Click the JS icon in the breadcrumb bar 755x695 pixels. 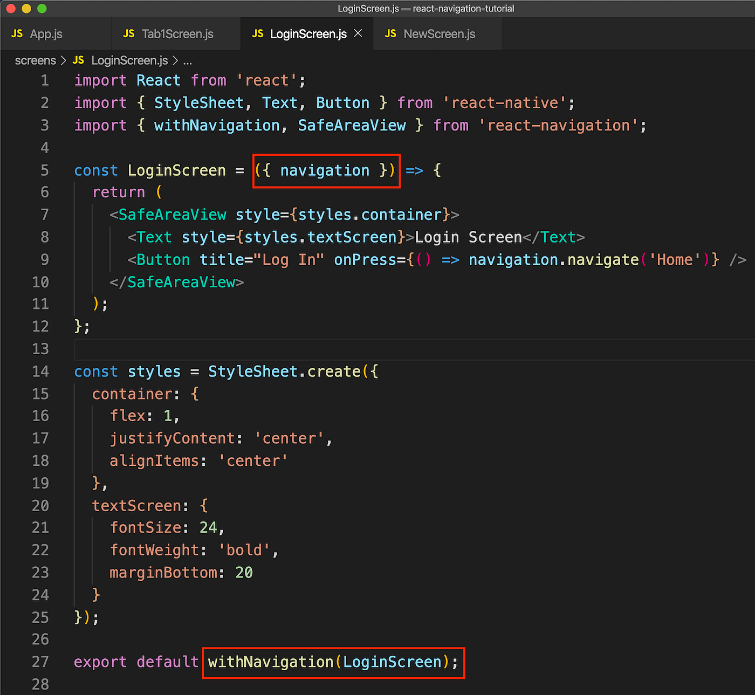[78, 60]
